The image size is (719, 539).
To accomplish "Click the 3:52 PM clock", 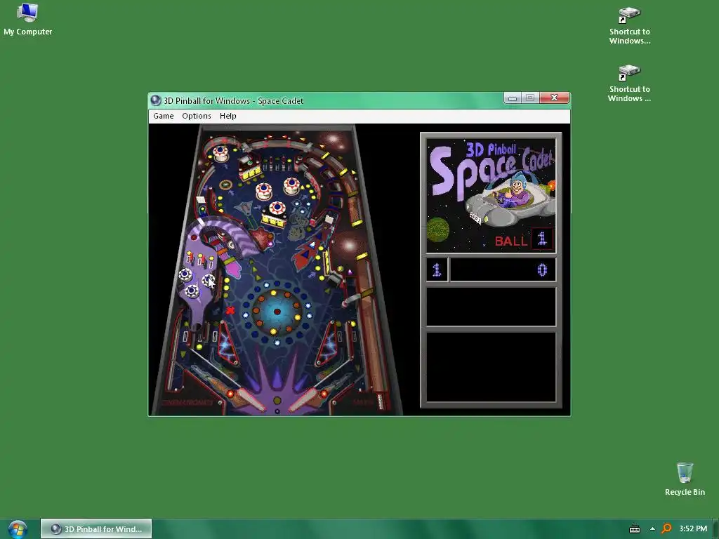I will click(693, 528).
